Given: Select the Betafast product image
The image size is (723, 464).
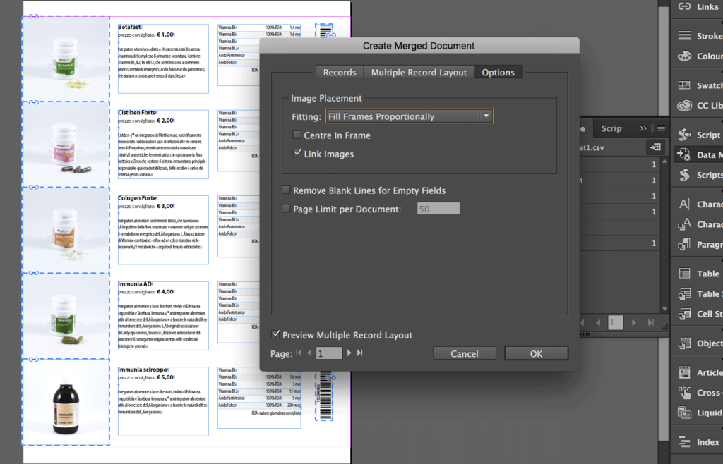Looking at the screenshot, I should tap(66, 59).
